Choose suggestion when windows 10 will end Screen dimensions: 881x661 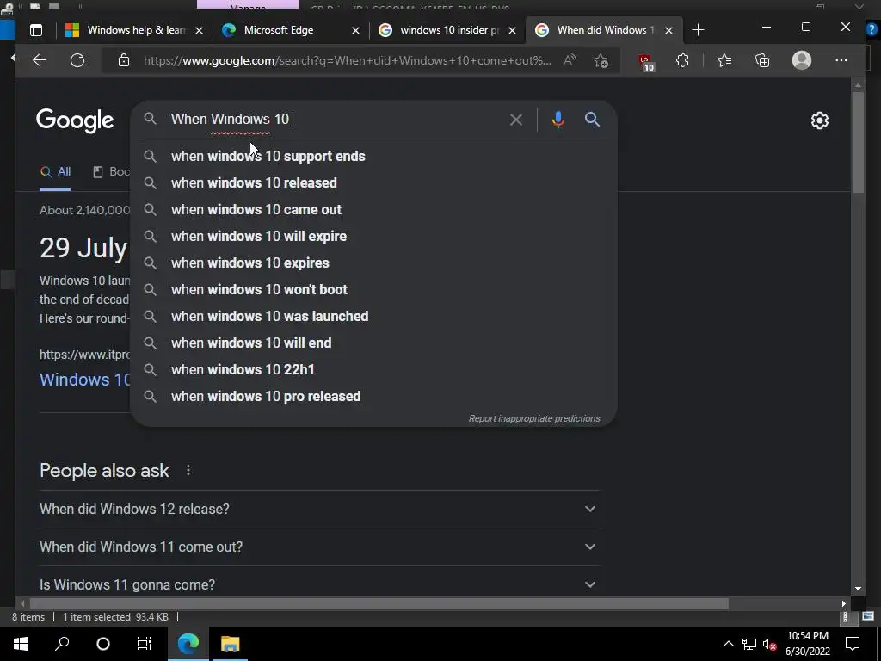373,343
